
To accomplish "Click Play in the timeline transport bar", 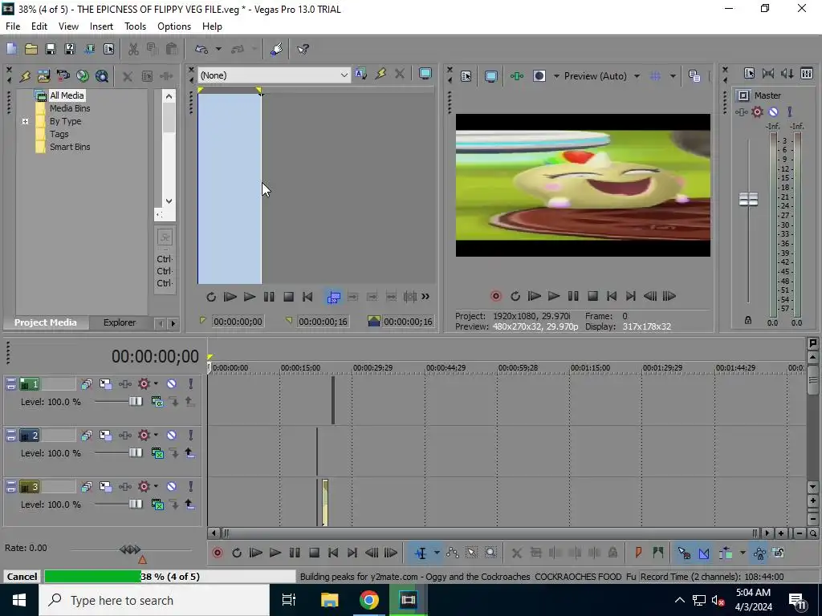I will [275, 553].
